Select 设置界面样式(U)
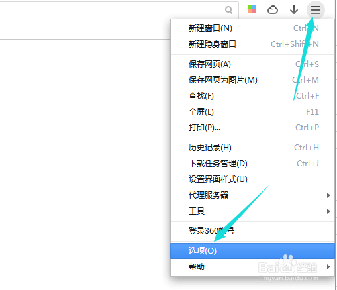This screenshot has height=290, width=337. point(253,179)
